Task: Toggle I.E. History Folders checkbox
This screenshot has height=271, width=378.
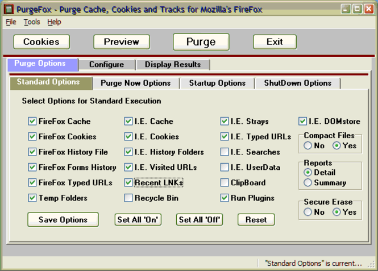Action: 128,152
